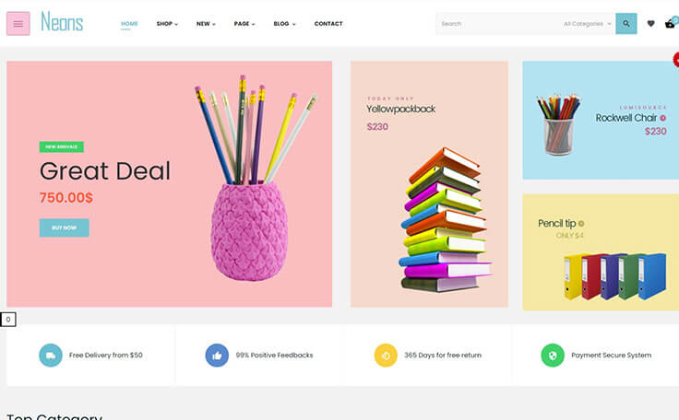Click the Buy Now button
This screenshot has height=420, width=679.
tap(64, 227)
